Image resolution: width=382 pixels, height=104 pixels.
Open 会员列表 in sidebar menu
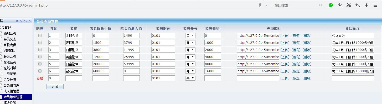coord(10,39)
